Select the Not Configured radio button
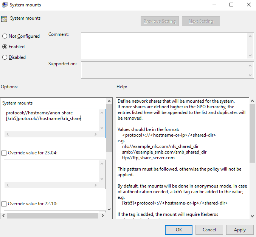The width and height of the screenshot is (256, 237). (x=5, y=36)
